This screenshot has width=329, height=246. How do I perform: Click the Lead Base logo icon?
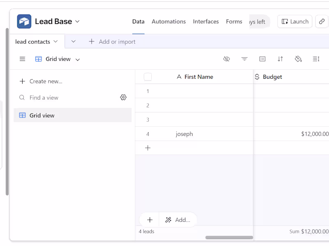[23, 21]
